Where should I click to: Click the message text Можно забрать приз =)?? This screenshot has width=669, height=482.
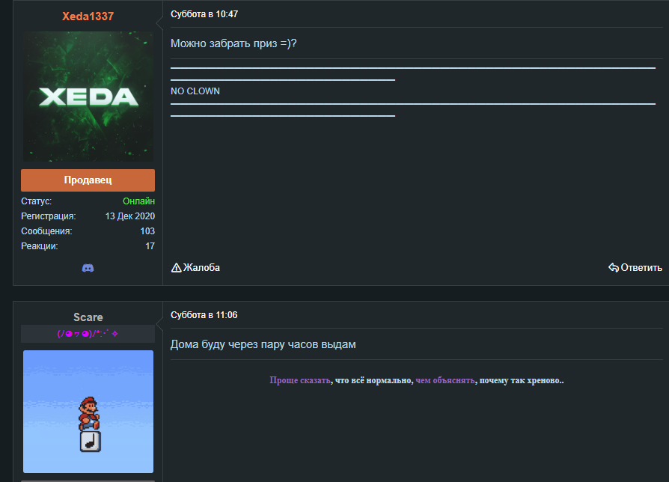[x=233, y=43]
